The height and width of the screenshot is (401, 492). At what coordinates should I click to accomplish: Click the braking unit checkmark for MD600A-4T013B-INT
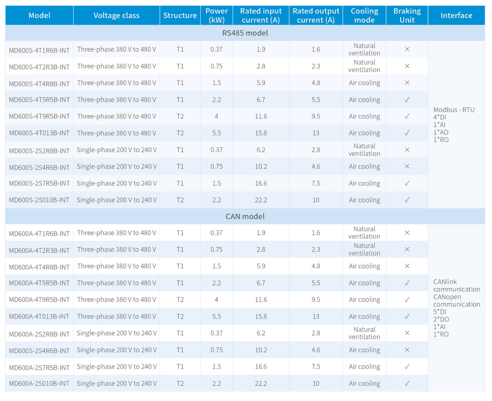coord(407,317)
